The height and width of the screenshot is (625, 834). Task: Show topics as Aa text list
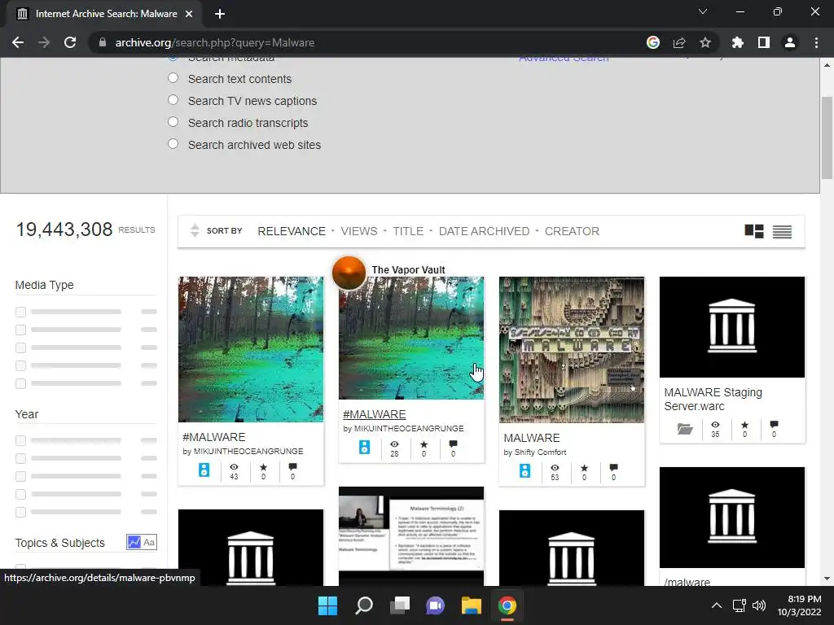[149, 542]
